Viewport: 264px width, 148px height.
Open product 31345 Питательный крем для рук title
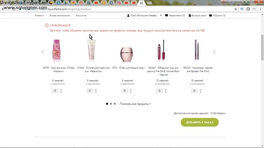(94, 69)
